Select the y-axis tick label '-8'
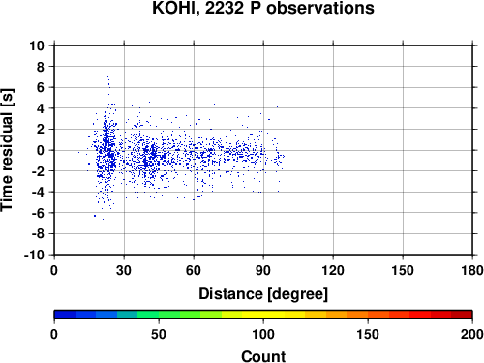The height and width of the screenshot is (363, 484). point(38,234)
